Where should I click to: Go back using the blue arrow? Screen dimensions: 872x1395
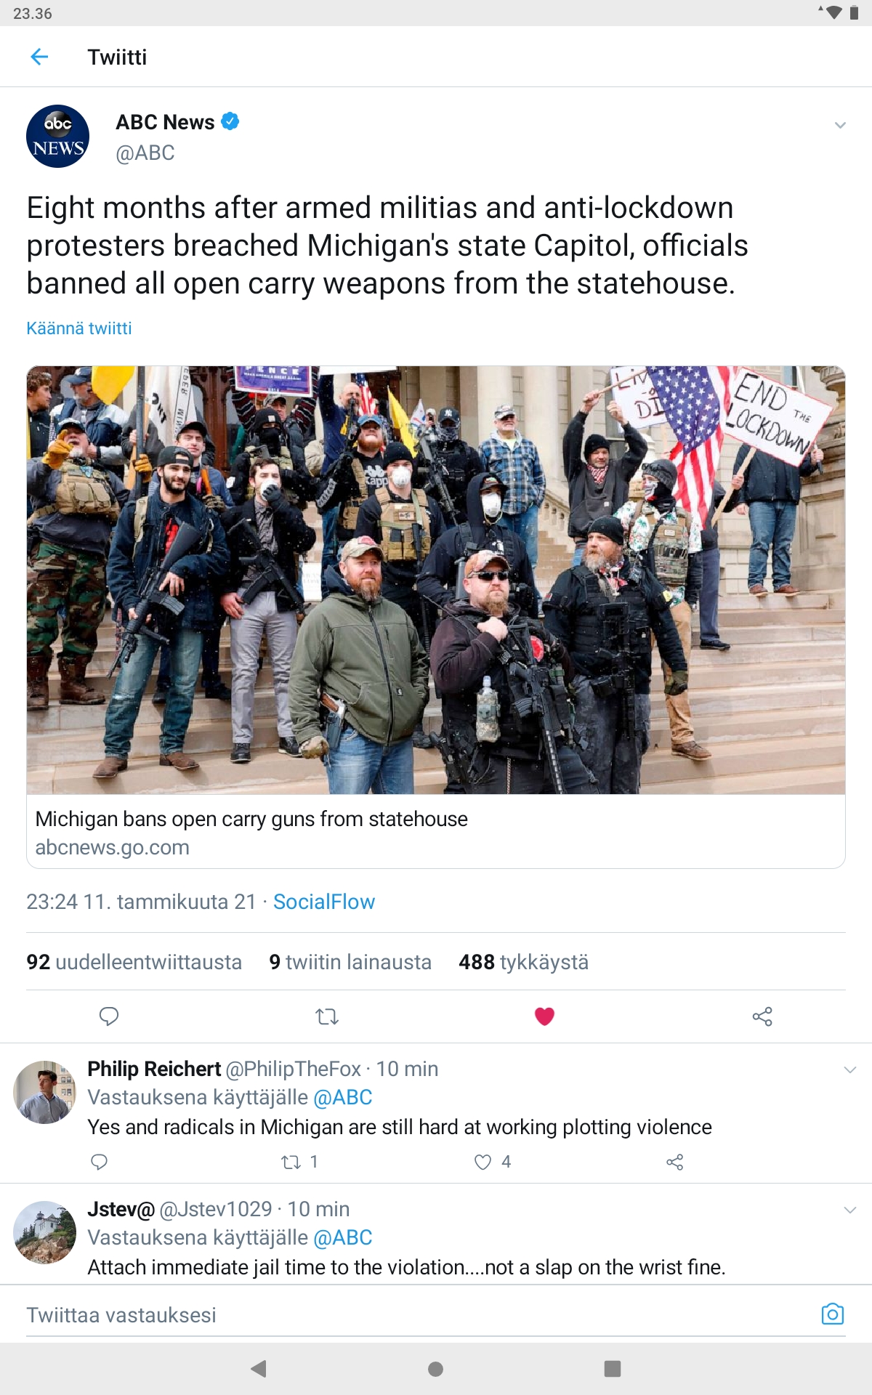39,57
